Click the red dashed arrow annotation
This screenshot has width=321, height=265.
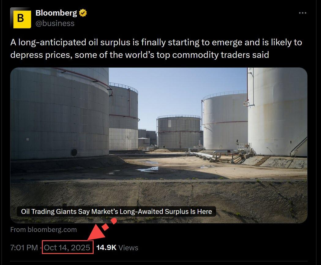point(102,229)
